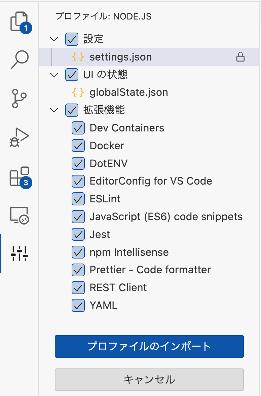Toggle the Jest extension checkbox
The width and height of the screenshot is (261, 396).
pos(78,234)
